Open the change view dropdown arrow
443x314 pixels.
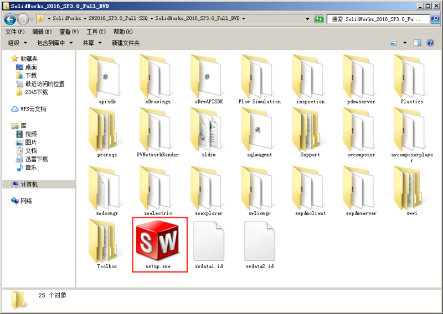(x=405, y=43)
